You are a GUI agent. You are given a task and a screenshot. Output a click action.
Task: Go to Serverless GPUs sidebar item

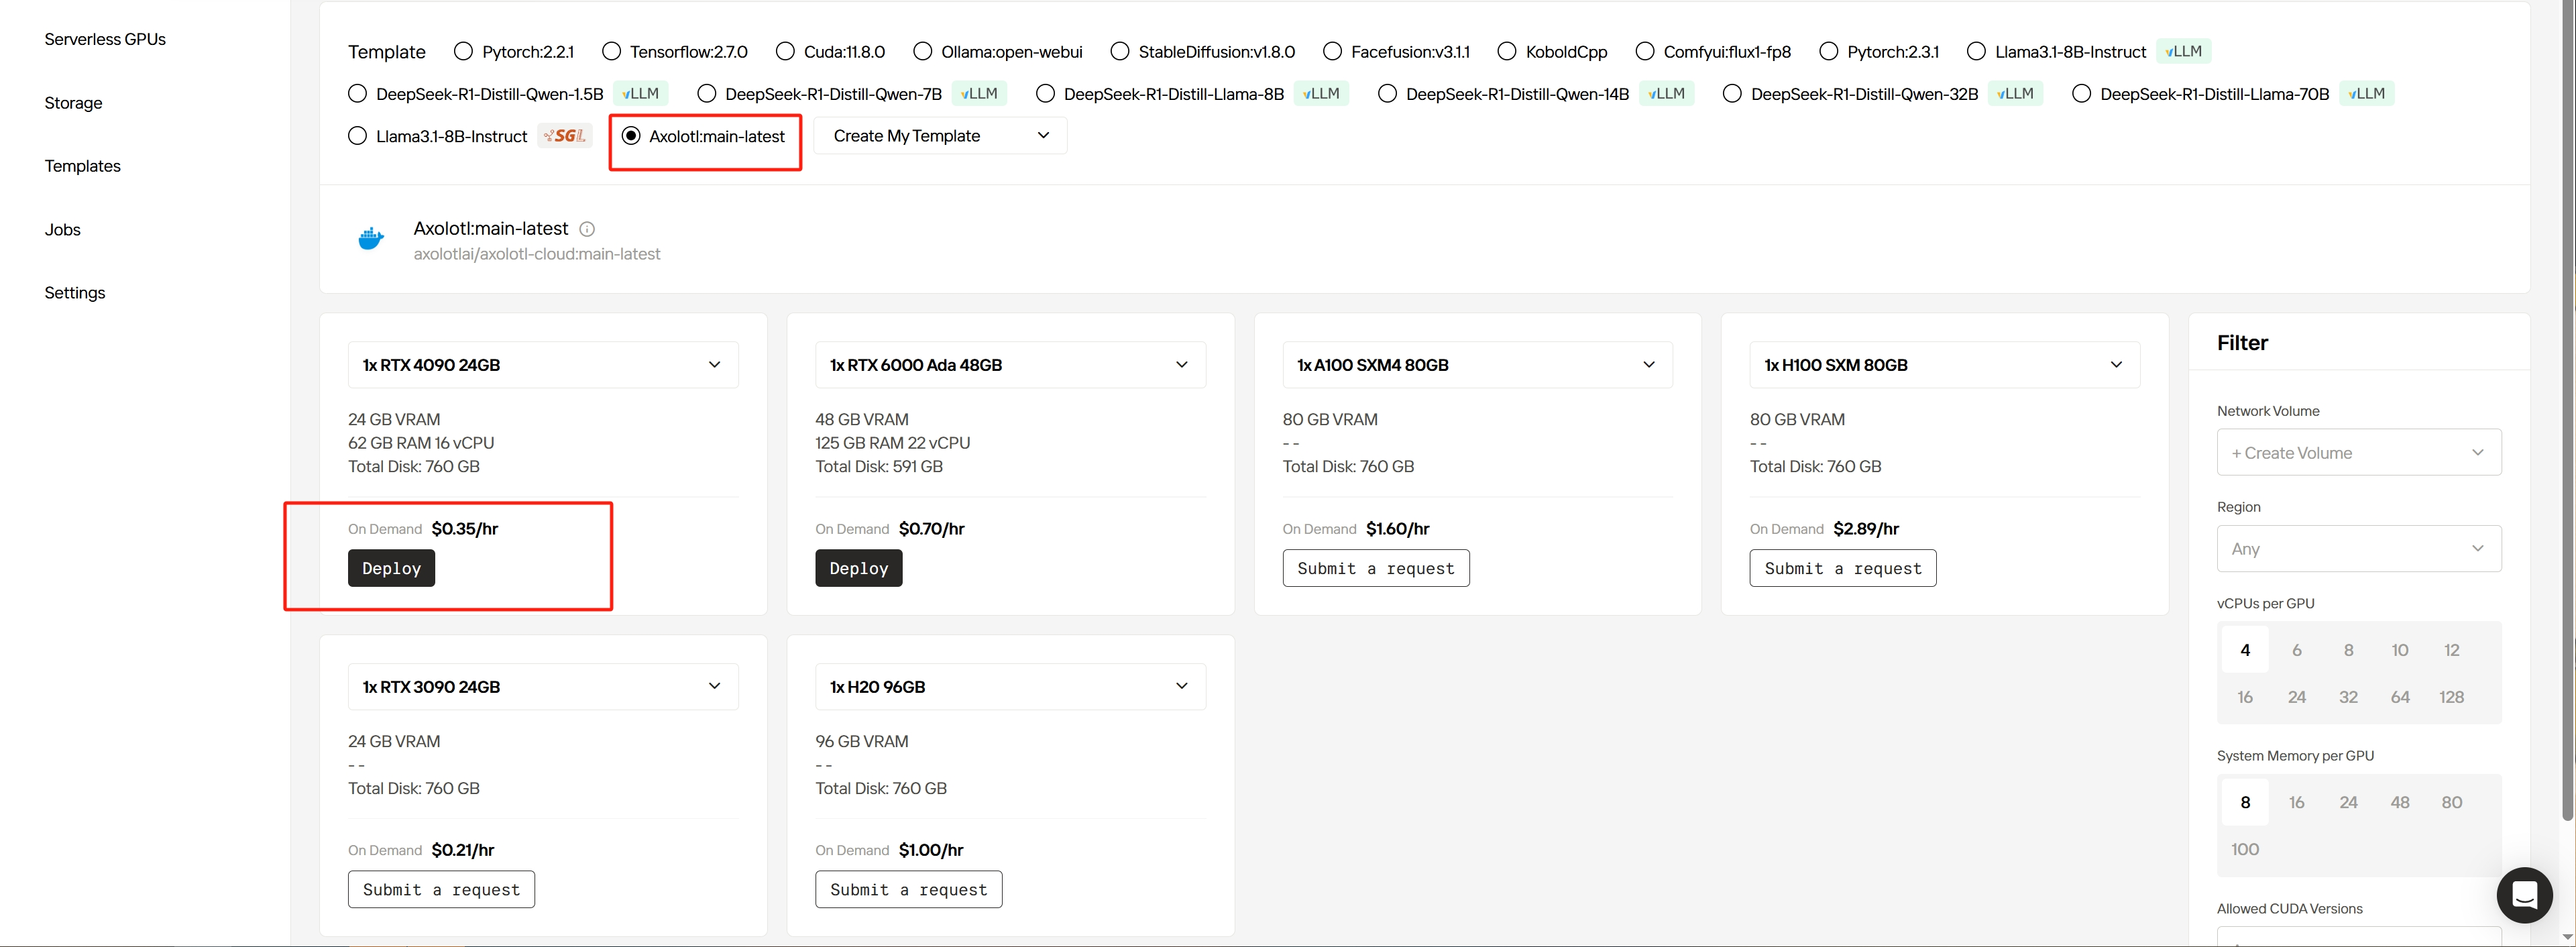(x=105, y=39)
